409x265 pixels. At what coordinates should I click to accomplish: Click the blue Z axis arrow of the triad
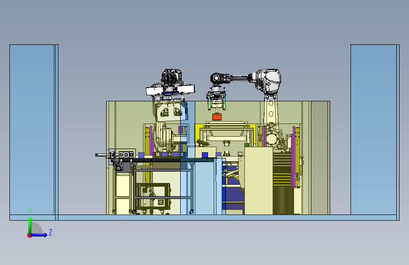click(40, 235)
